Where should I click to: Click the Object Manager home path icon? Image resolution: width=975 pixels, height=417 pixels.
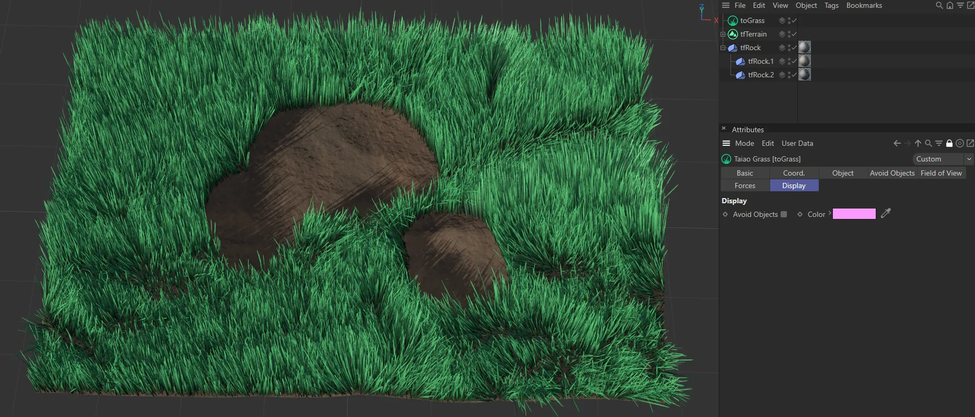(950, 6)
